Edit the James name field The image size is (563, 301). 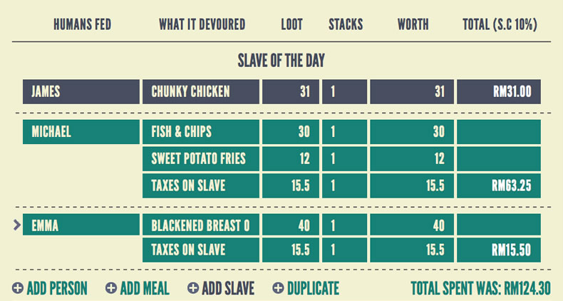click(81, 91)
